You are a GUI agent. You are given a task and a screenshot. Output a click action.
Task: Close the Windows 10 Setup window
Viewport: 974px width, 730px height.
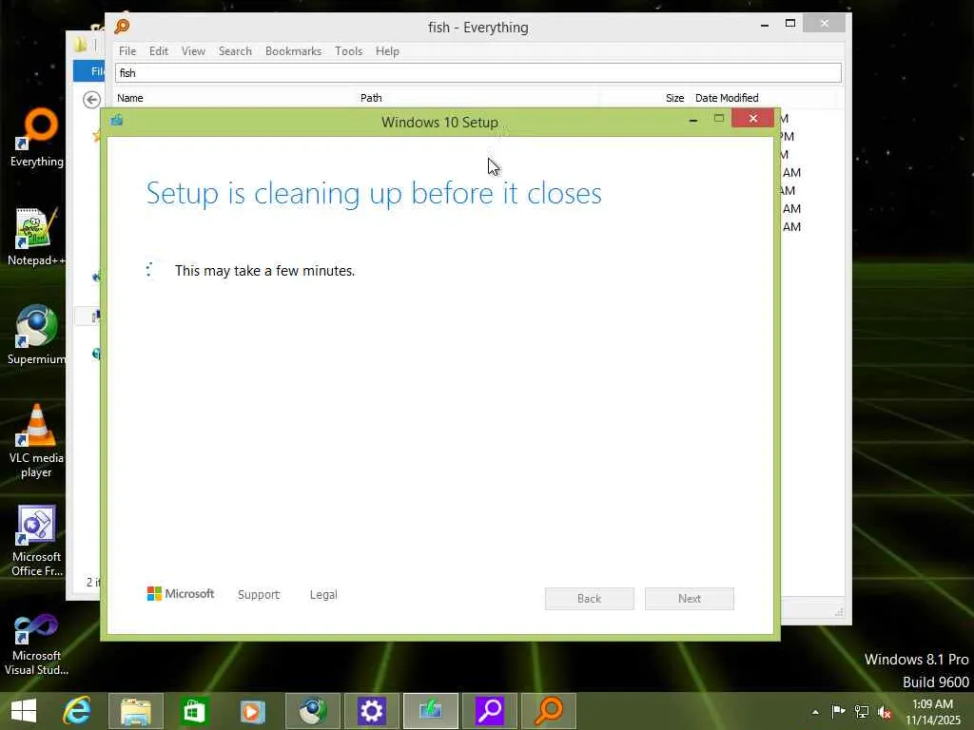[x=753, y=118]
